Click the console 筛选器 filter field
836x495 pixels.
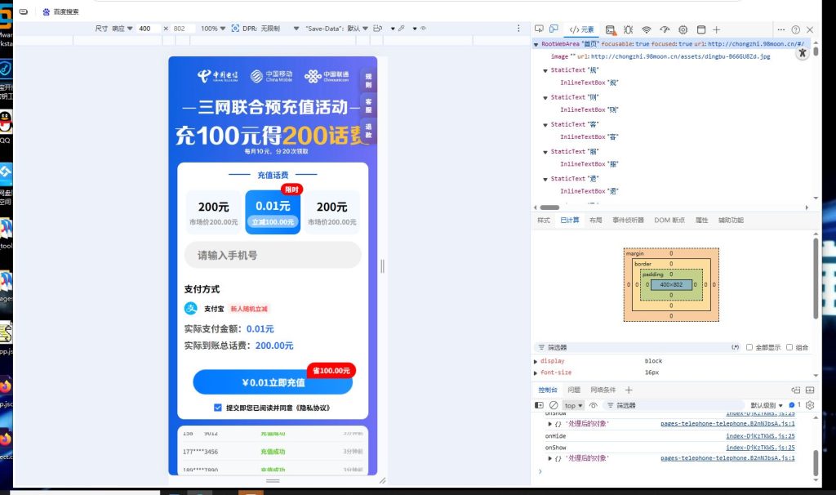click(x=674, y=405)
